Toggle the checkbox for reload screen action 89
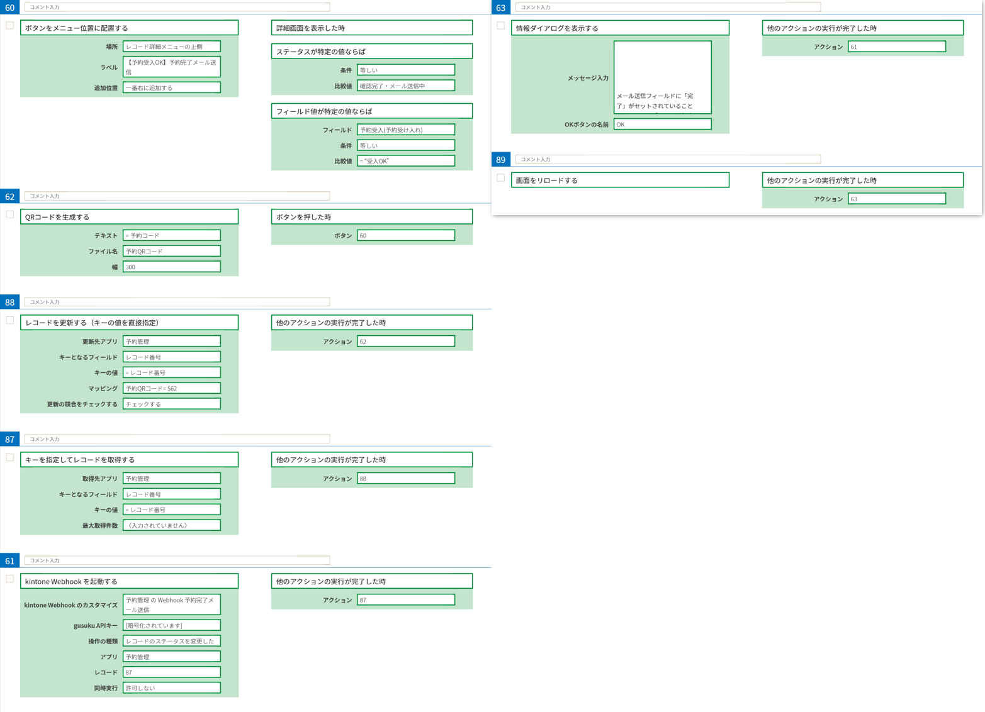 501,178
